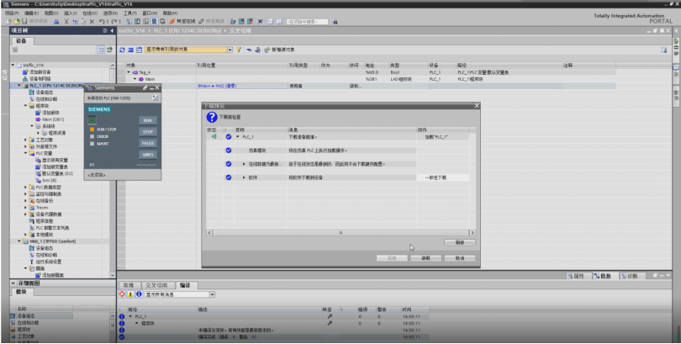Collapse the 程序块 folder in the project tree

pyautogui.click(x=25, y=106)
